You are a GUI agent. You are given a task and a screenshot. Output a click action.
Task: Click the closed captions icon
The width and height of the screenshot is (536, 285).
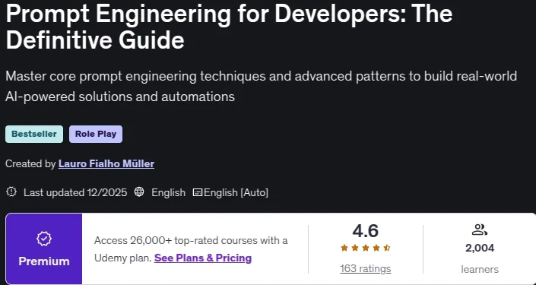(198, 192)
